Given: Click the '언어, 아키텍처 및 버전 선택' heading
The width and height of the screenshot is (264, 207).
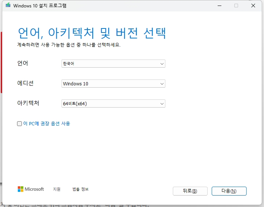Looking at the screenshot, I should [x=92, y=33].
